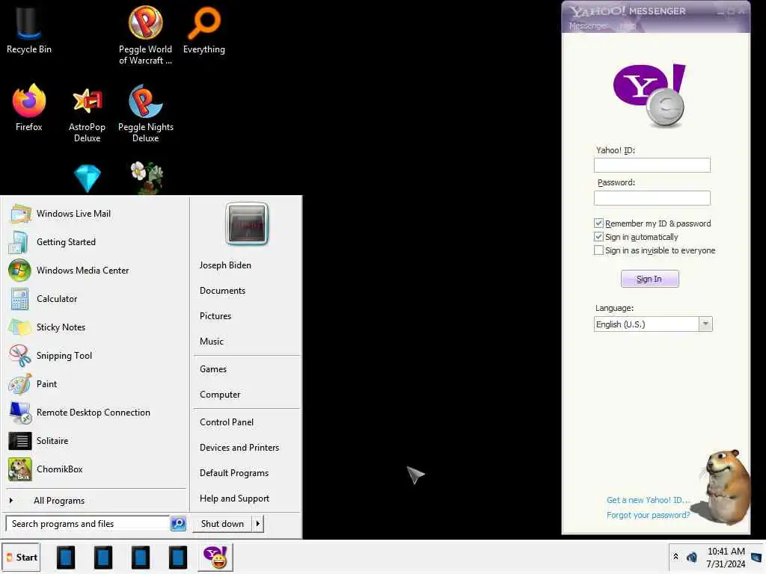
Task: Open the Everything search desktop icon
Action: [x=203, y=29]
